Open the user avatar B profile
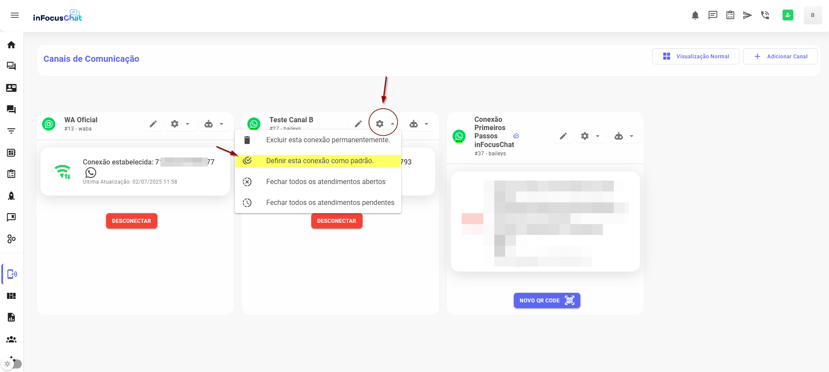Image resolution: width=829 pixels, height=372 pixels. coord(812,15)
